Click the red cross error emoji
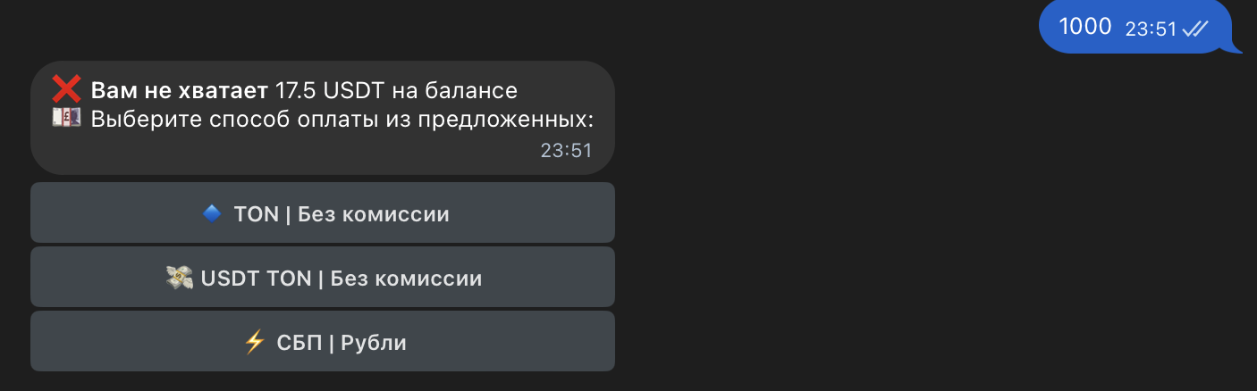This screenshot has width=1257, height=391. [67, 89]
